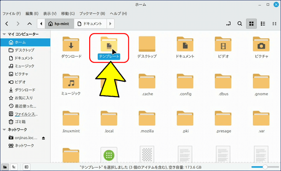Open the ファイル (F) menu
Screen dimensions: 281x171
11,14
